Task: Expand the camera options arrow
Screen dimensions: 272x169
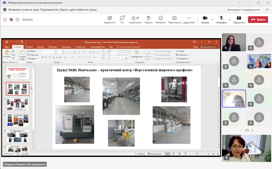Action: (212, 20)
